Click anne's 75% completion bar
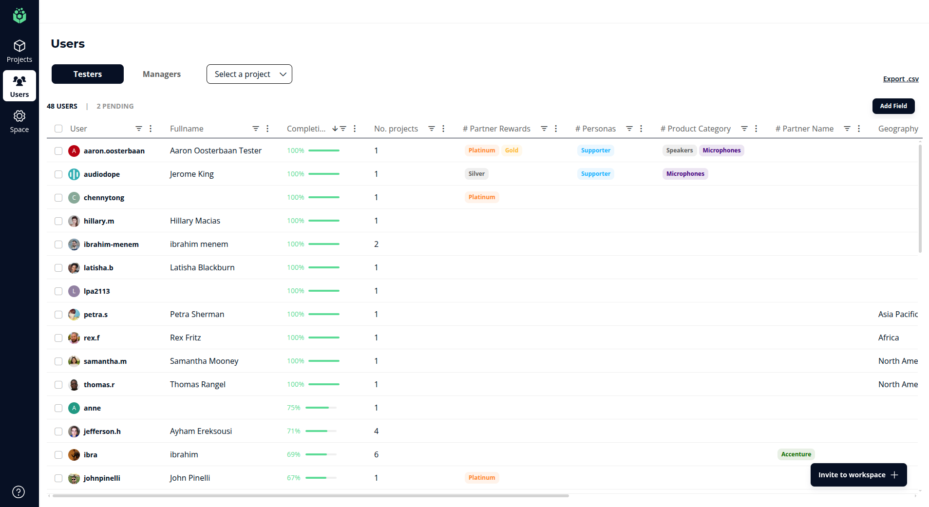This screenshot has width=929, height=507. pyautogui.click(x=321, y=408)
